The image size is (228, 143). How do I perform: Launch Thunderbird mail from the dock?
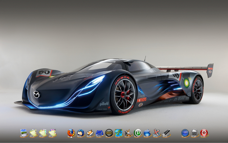81,133
